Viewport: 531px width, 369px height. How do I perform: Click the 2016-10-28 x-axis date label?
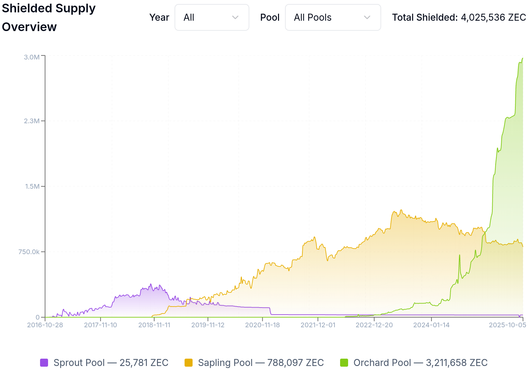(45, 325)
